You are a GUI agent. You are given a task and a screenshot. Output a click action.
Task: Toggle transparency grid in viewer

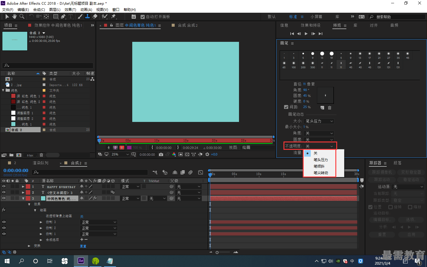187,154
